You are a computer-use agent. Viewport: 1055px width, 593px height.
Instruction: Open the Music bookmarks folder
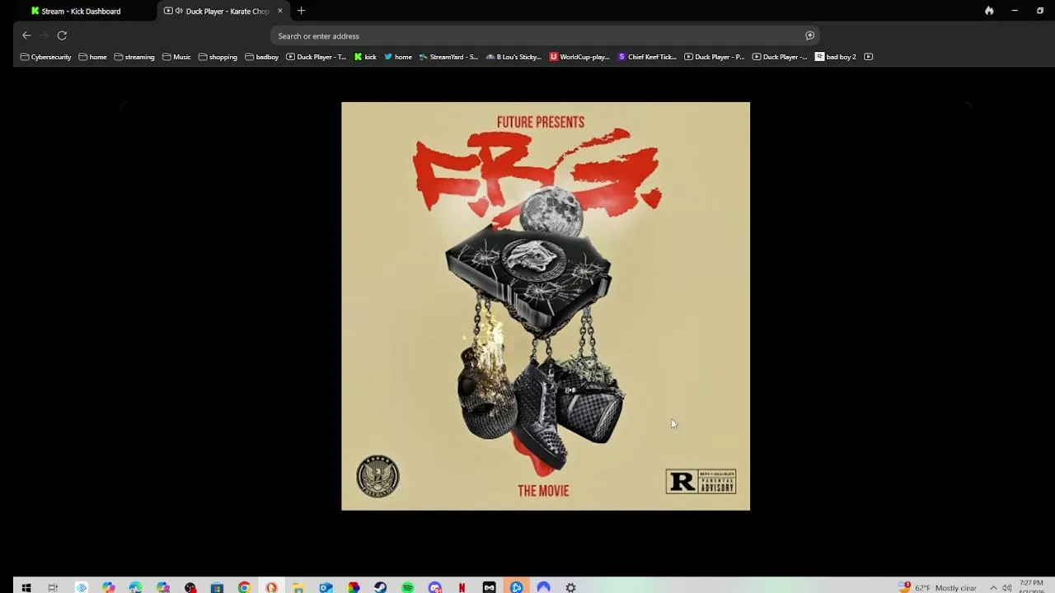(x=176, y=57)
